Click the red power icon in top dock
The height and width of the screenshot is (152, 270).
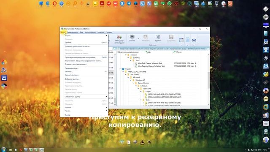tap(230, 3)
